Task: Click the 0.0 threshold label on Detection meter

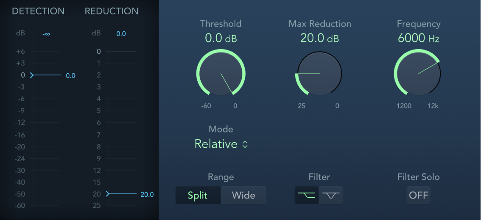Action: pyautogui.click(x=70, y=76)
